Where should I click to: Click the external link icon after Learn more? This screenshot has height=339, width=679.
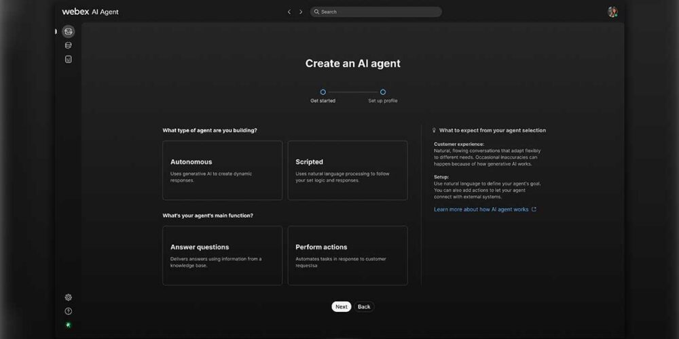pyautogui.click(x=534, y=210)
